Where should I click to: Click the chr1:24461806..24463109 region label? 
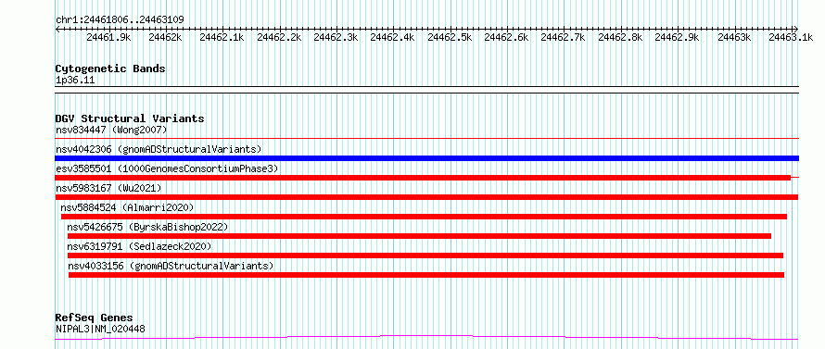(x=120, y=20)
